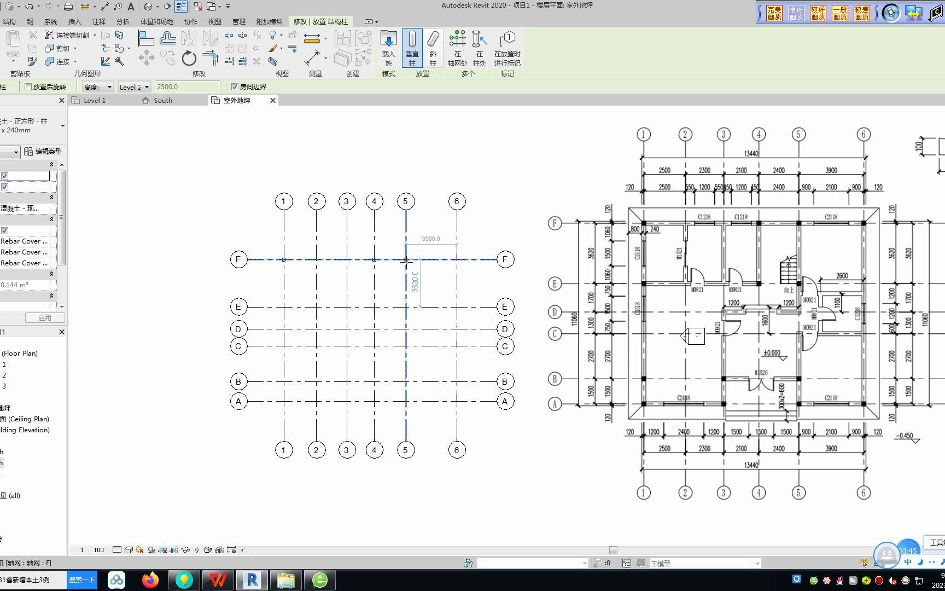The width and height of the screenshot is (945, 591).
Task: Select the 垂直柱 (vertical column) tool
Action: point(412,48)
